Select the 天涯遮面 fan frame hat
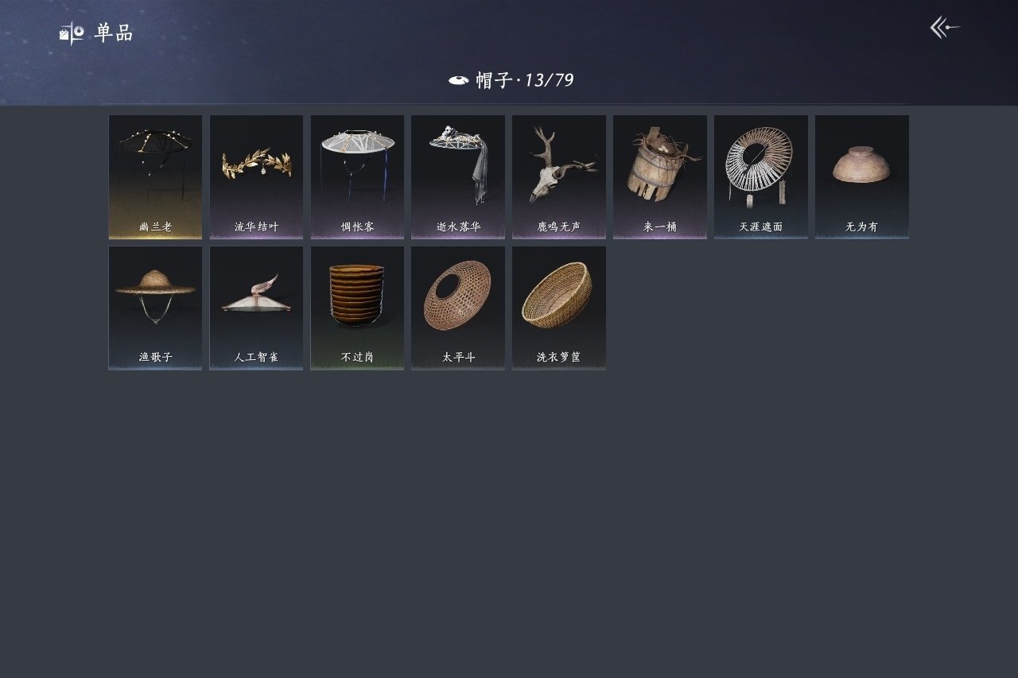 [761, 177]
